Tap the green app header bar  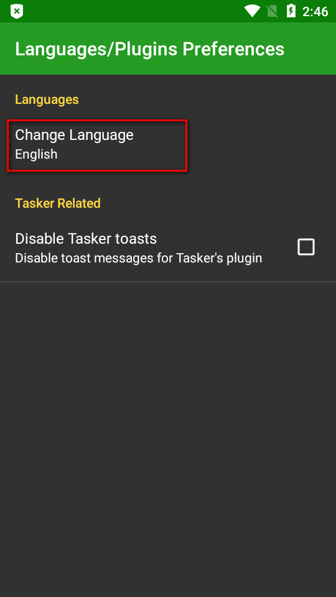point(168,49)
